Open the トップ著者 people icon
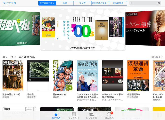Screen dimensions: 165x120 [91, 114]
